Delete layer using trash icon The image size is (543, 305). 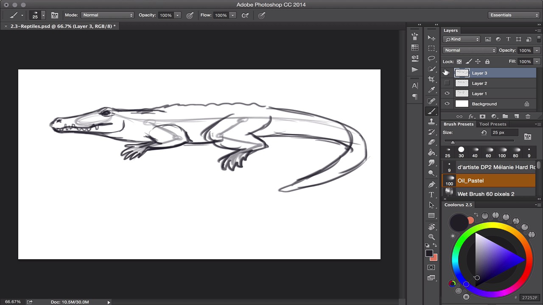pyautogui.click(x=528, y=116)
